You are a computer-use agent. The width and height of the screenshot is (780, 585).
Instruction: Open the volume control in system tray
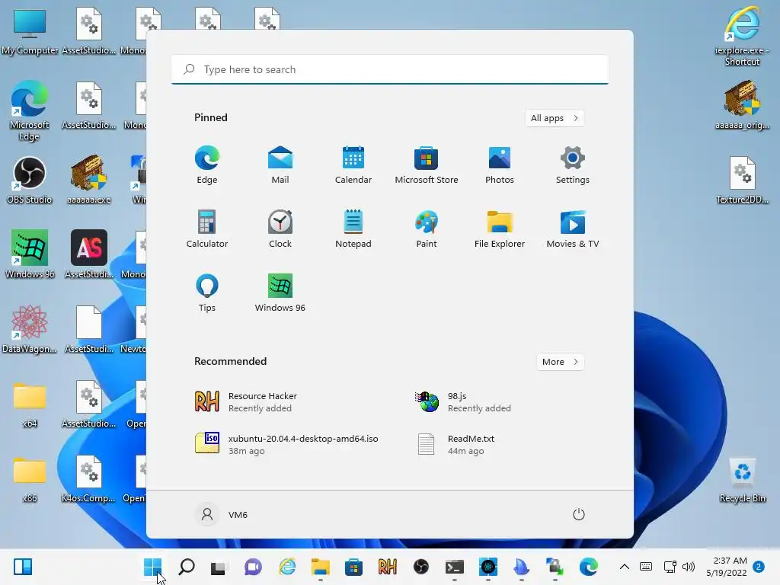[689, 567]
